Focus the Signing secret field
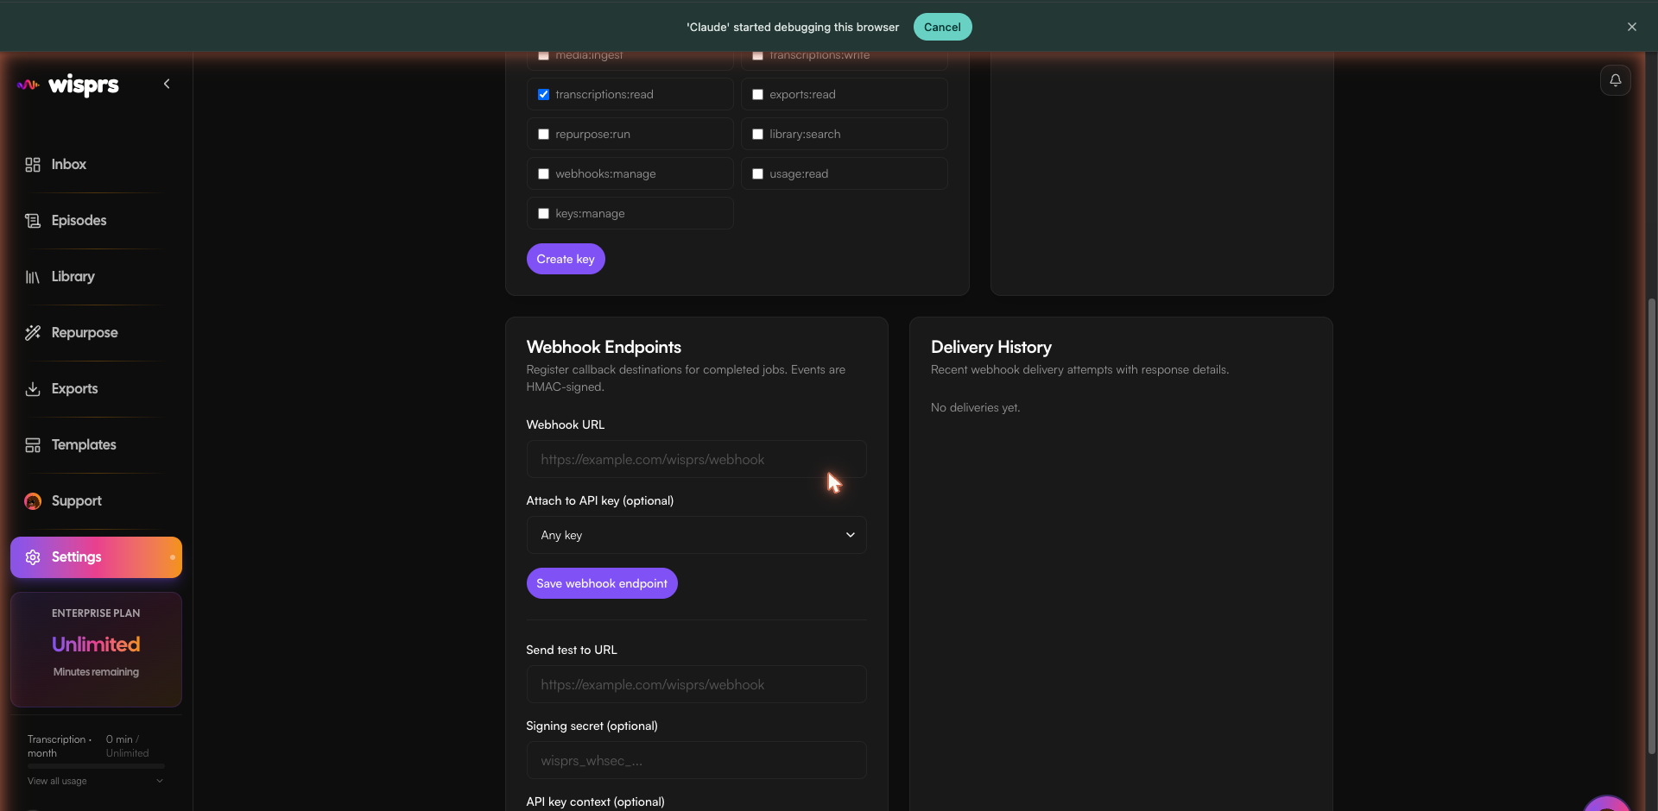This screenshot has height=811, width=1658. pyautogui.click(x=696, y=760)
